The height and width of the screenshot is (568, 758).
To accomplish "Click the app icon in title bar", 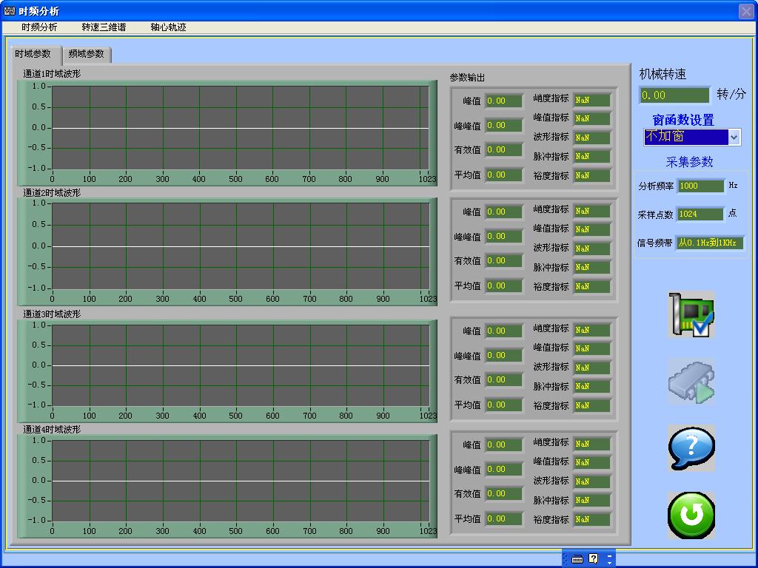I will 10,11.
